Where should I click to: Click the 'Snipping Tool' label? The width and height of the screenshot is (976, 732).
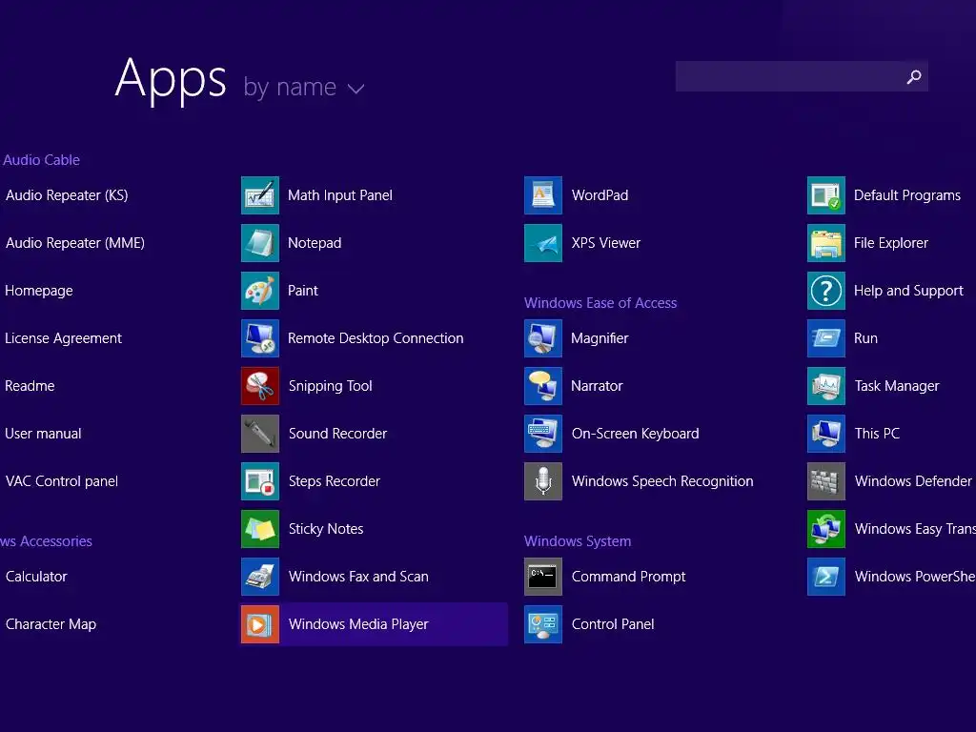(330, 386)
